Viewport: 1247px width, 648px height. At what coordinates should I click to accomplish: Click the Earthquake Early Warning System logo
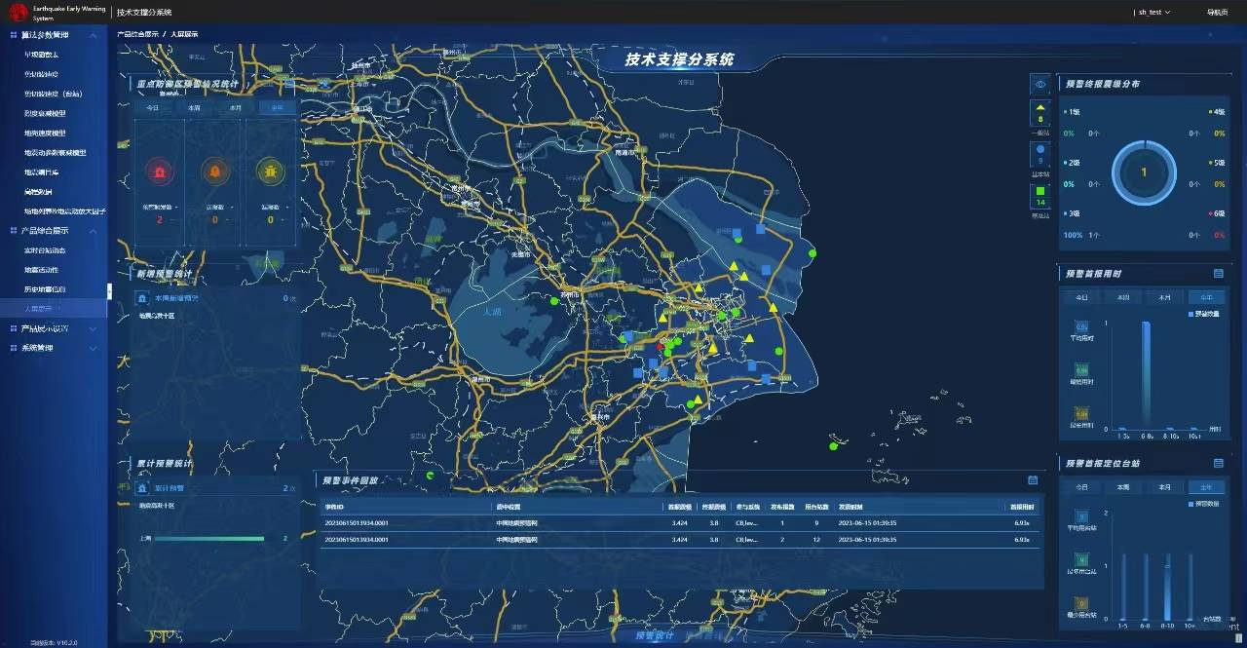(x=19, y=13)
